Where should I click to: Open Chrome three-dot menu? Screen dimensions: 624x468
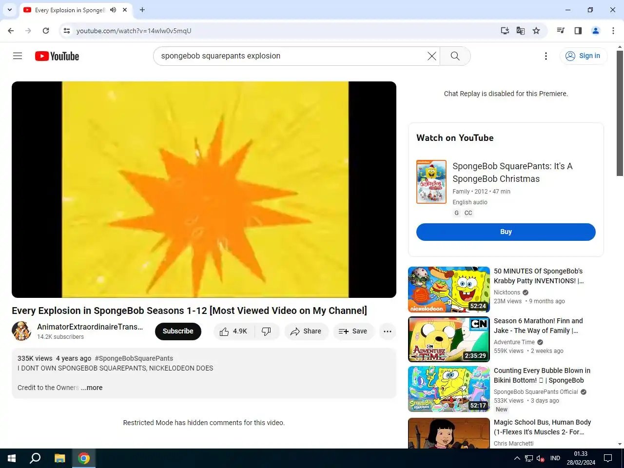point(613,31)
